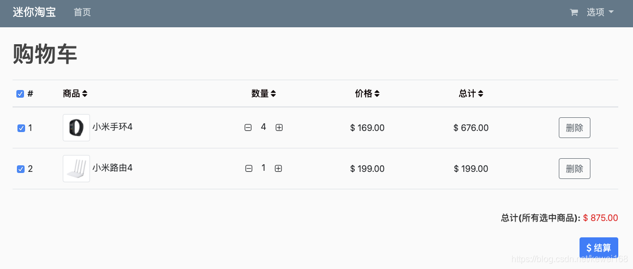Decrease quantity of 小米手环4
Image resolution: width=633 pixels, height=269 pixels.
pyautogui.click(x=248, y=128)
